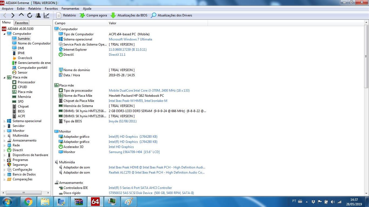Select Overclock flame icon item
The width and height of the screenshot is (369, 207).
point(25,58)
